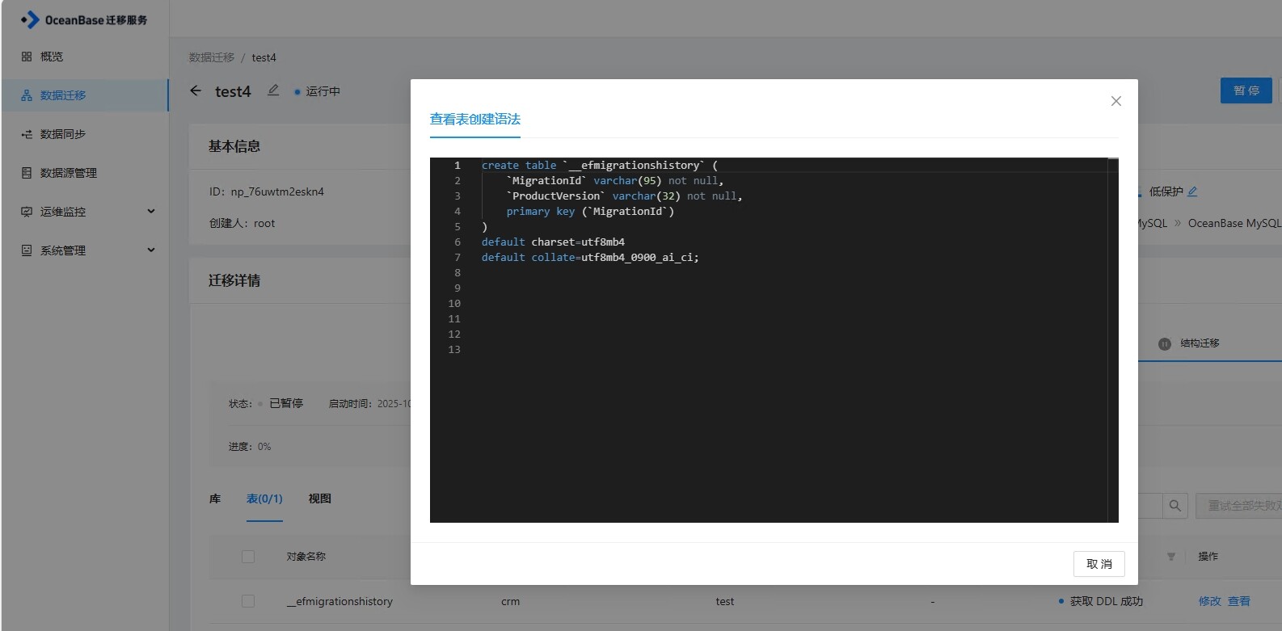Toggle the select-all checkbox in table header

(x=248, y=557)
